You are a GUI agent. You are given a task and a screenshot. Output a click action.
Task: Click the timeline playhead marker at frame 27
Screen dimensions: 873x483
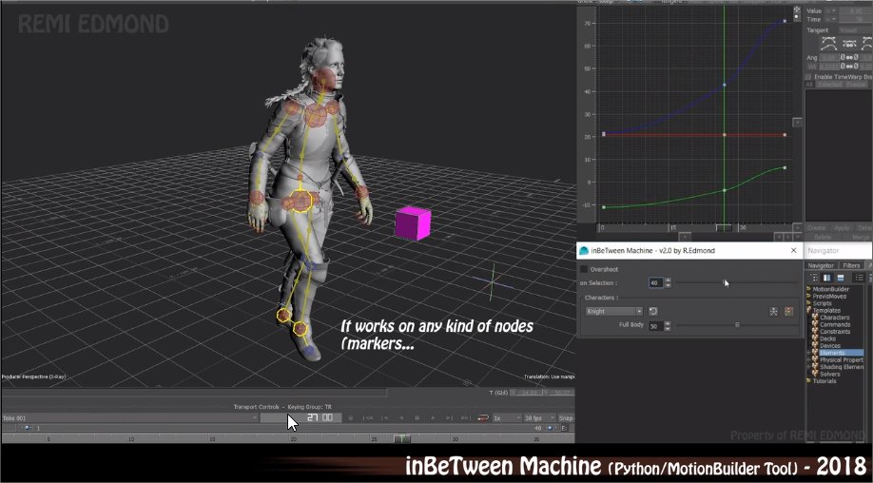tap(402, 439)
